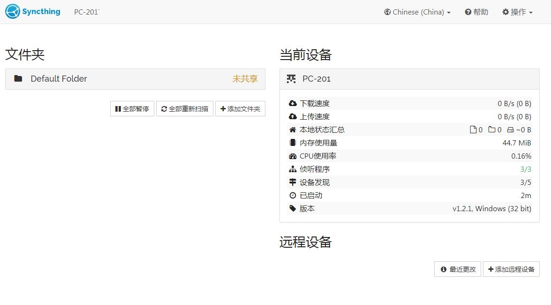Click the 全部重新扫描 button

pos(185,109)
